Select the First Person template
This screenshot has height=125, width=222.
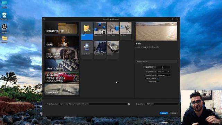tap(100, 31)
